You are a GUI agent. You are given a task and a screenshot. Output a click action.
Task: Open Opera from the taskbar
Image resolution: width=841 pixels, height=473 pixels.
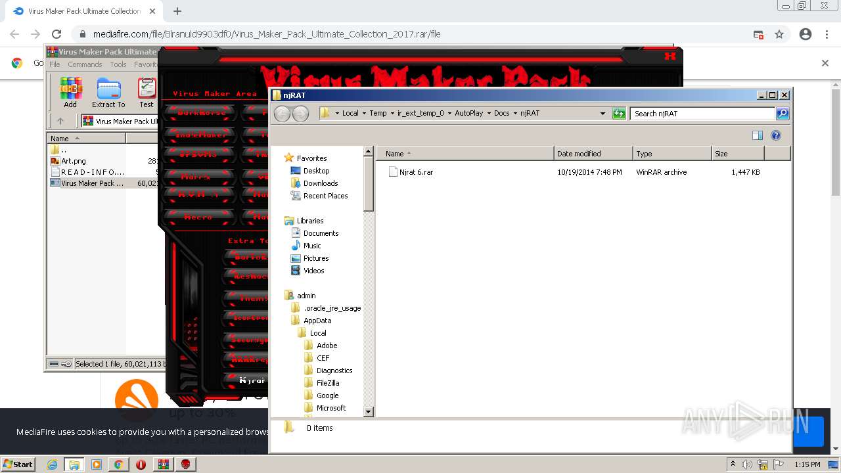pos(141,464)
